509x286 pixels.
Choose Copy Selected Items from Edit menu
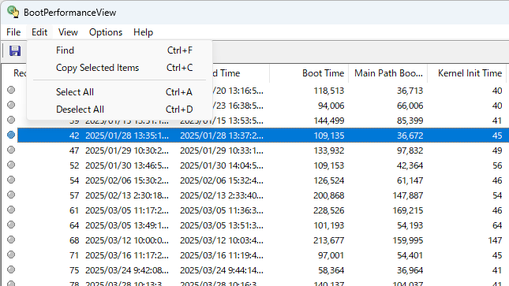(119, 68)
